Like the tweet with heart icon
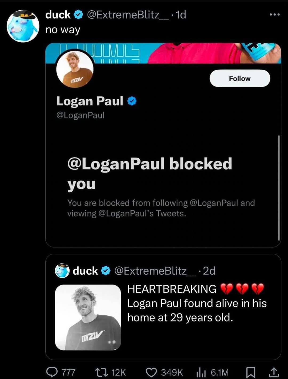Image resolution: width=288 pixels, height=379 pixels. pyautogui.click(x=152, y=372)
